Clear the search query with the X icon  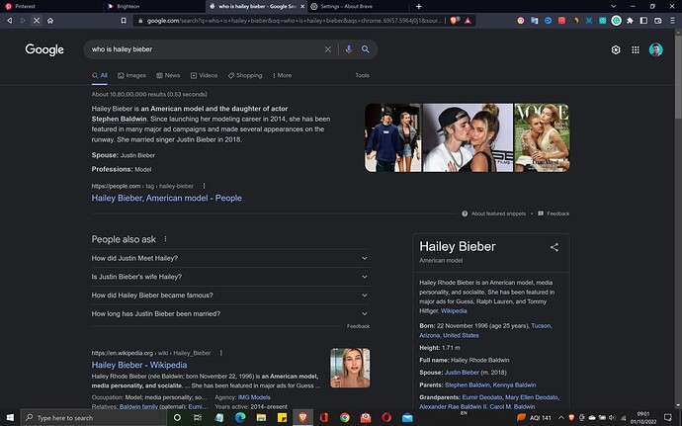[328, 49]
